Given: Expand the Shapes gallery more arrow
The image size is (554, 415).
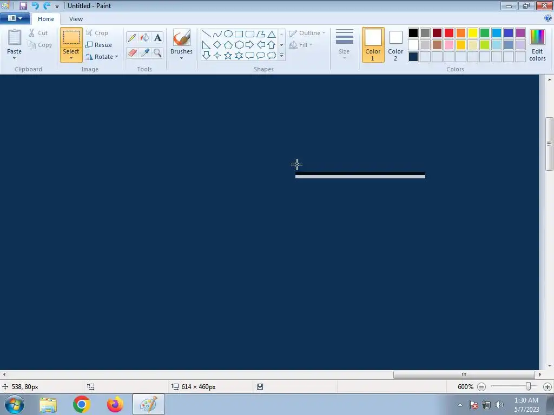Looking at the screenshot, I should (x=281, y=56).
